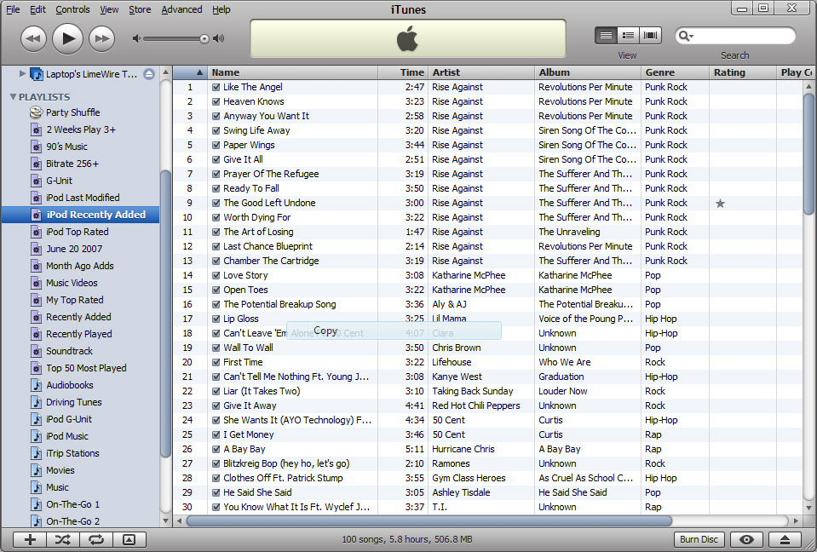Switch to list view
This screenshot has width=817, height=552.
pyautogui.click(x=606, y=36)
